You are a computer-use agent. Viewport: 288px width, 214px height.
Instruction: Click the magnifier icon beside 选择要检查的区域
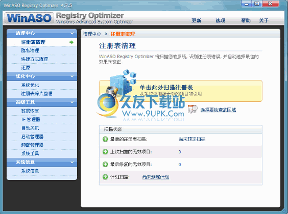[193, 110]
